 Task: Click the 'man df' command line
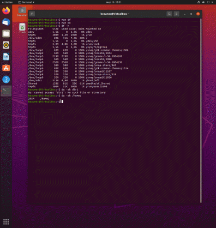click(x=50, y=20)
